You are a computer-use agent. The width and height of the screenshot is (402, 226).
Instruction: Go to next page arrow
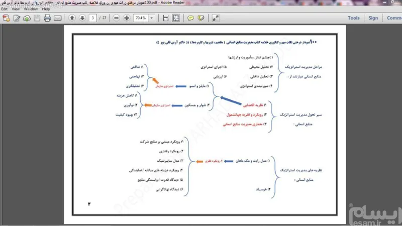[x=82, y=18]
